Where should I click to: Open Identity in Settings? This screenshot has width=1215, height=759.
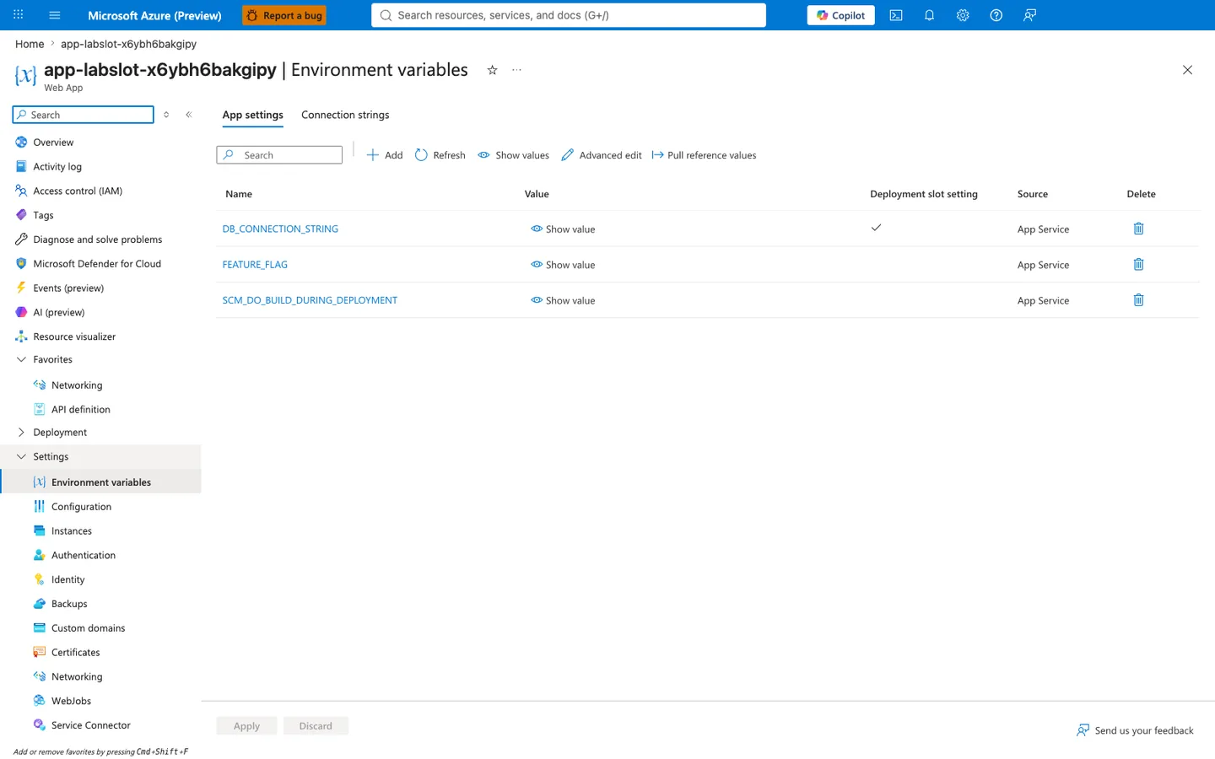(x=67, y=580)
